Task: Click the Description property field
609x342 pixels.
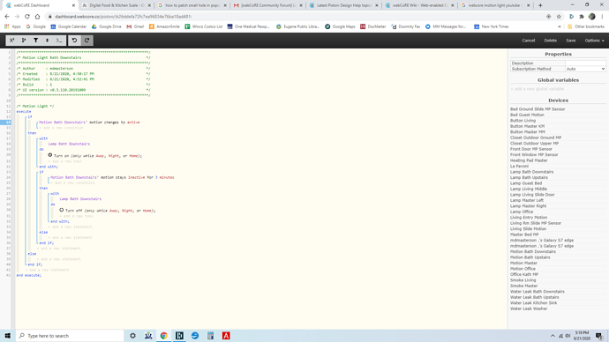Action: [x=585, y=63]
